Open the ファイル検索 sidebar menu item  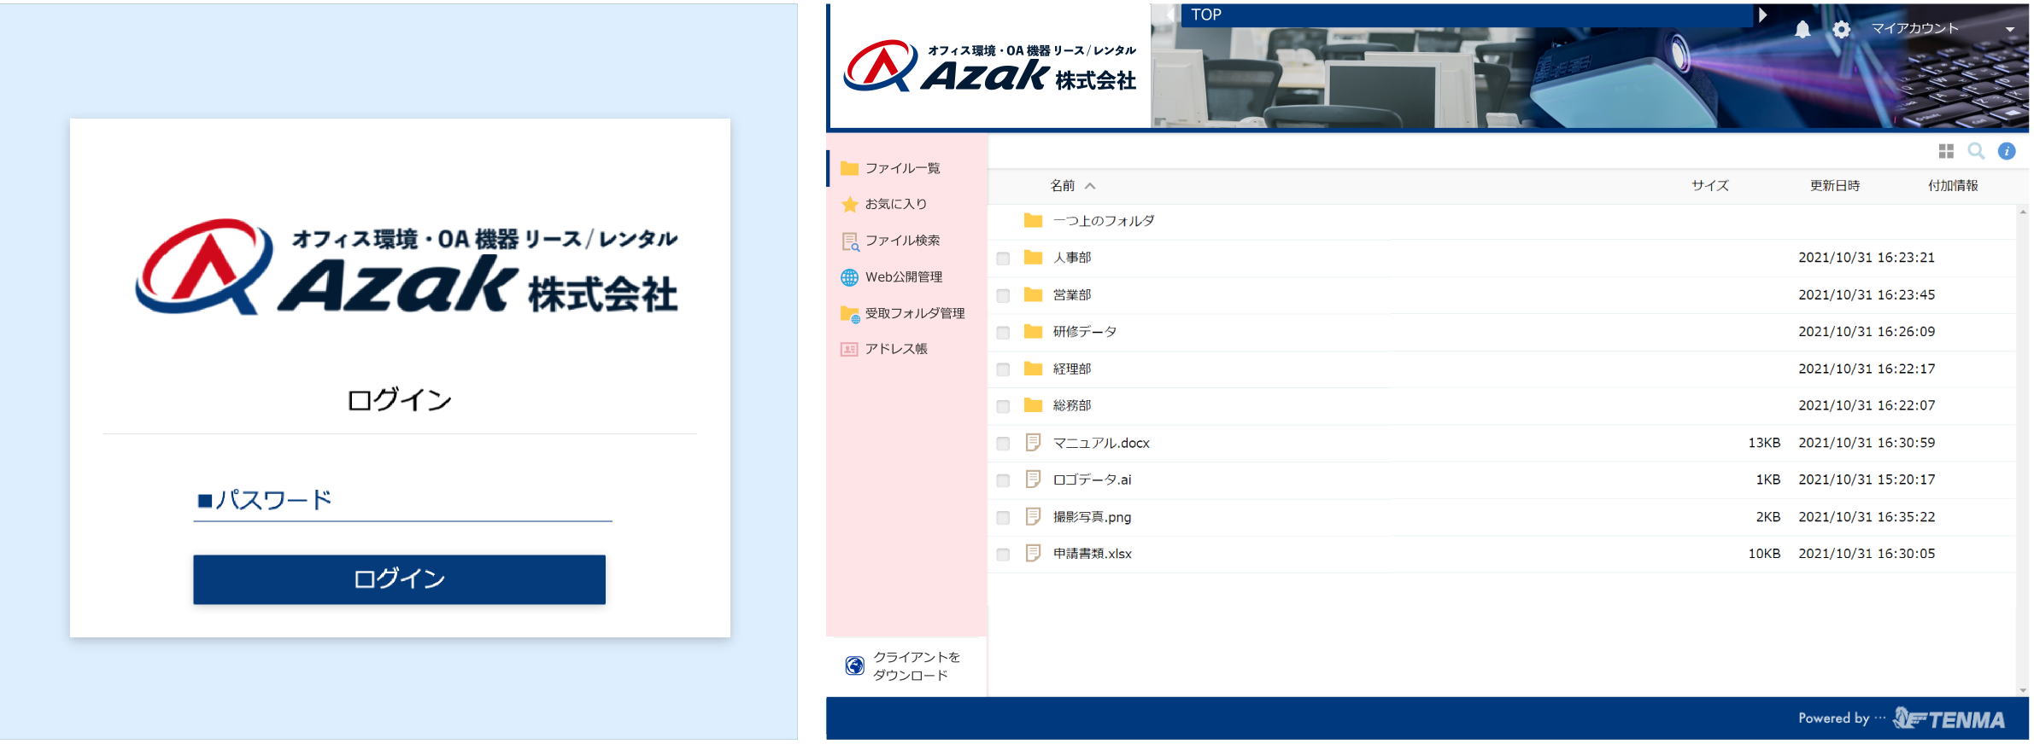click(907, 241)
